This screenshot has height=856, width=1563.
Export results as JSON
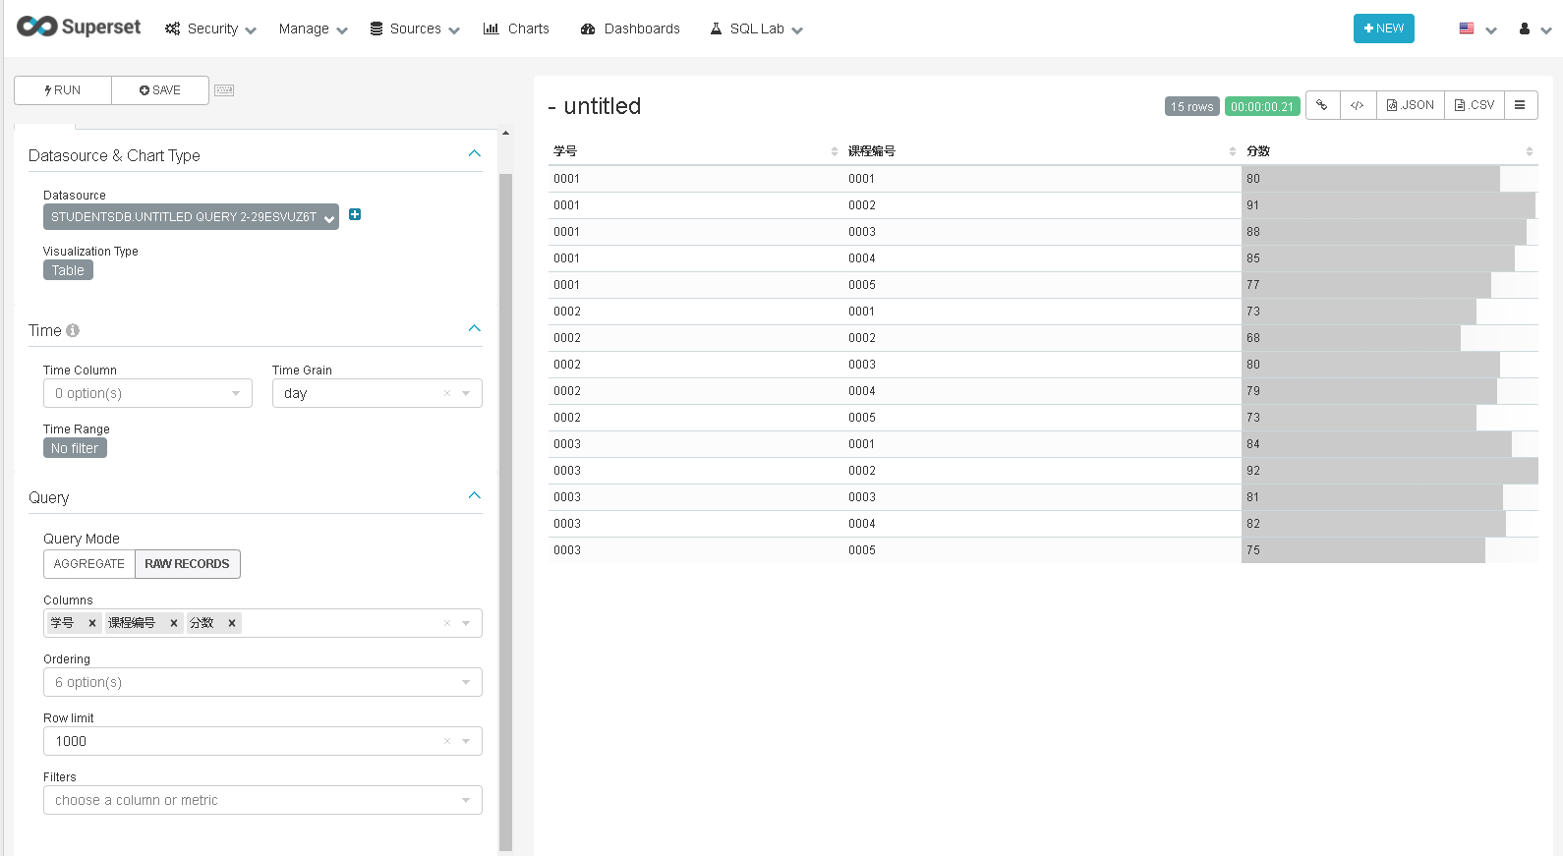[x=1411, y=105]
